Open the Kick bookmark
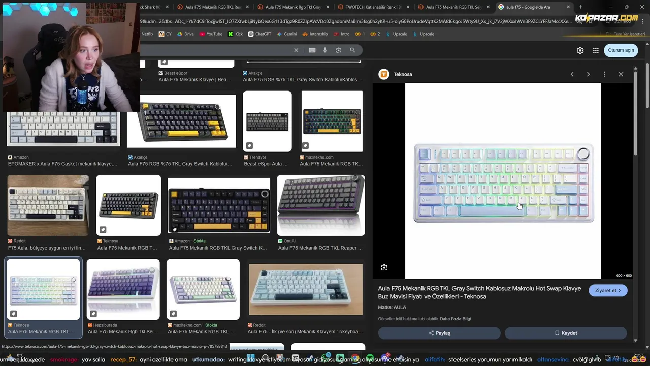The image size is (650, 366). pos(235,34)
